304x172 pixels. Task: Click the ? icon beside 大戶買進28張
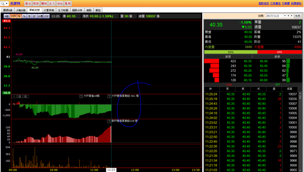point(81,96)
